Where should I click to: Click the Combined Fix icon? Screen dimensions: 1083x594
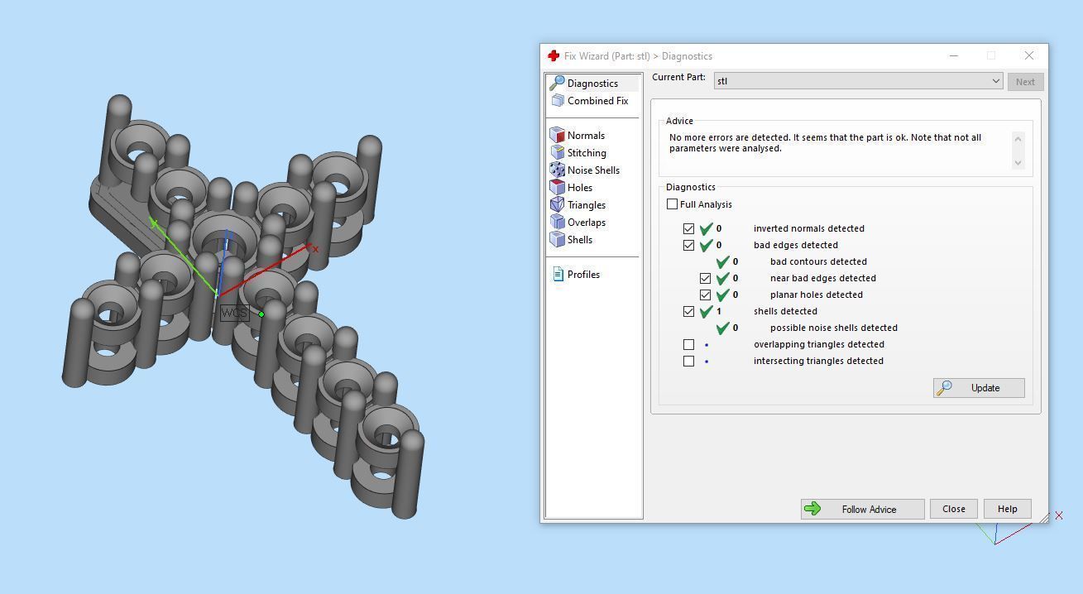[x=558, y=101]
